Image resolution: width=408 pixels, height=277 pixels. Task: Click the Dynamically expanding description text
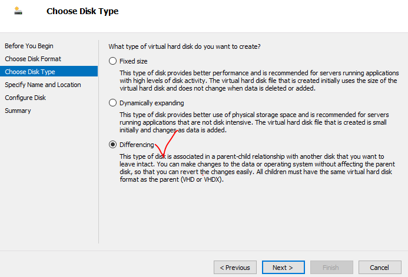coord(253,122)
